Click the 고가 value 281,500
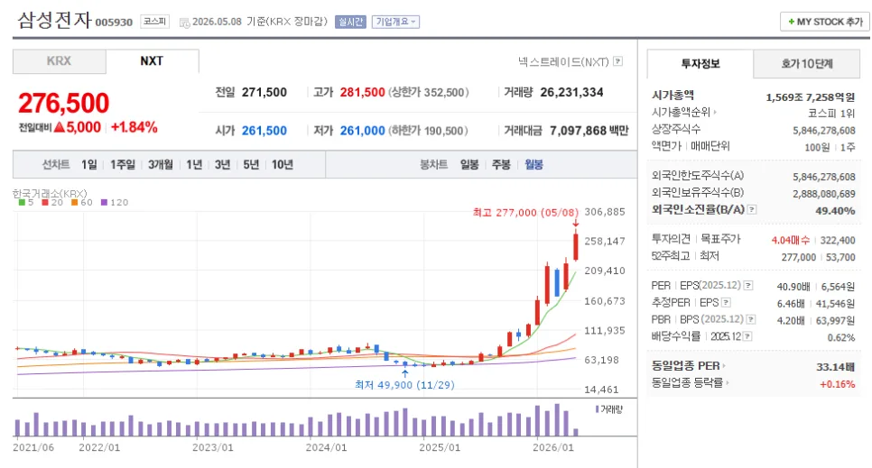The height and width of the screenshot is (468, 872). coord(363,92)
